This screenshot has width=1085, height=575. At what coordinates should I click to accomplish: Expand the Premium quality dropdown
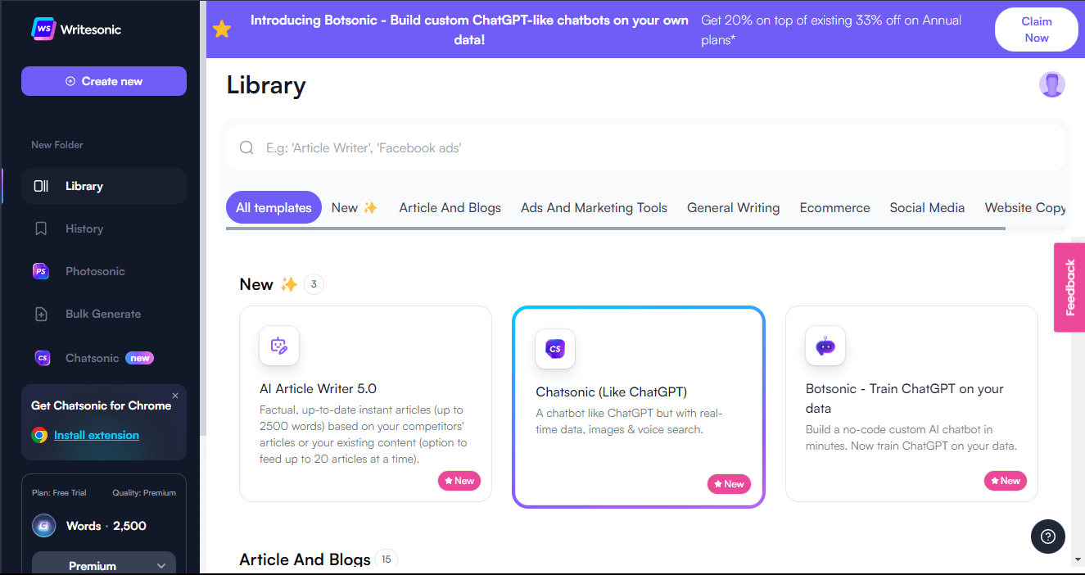click(104, 565)
